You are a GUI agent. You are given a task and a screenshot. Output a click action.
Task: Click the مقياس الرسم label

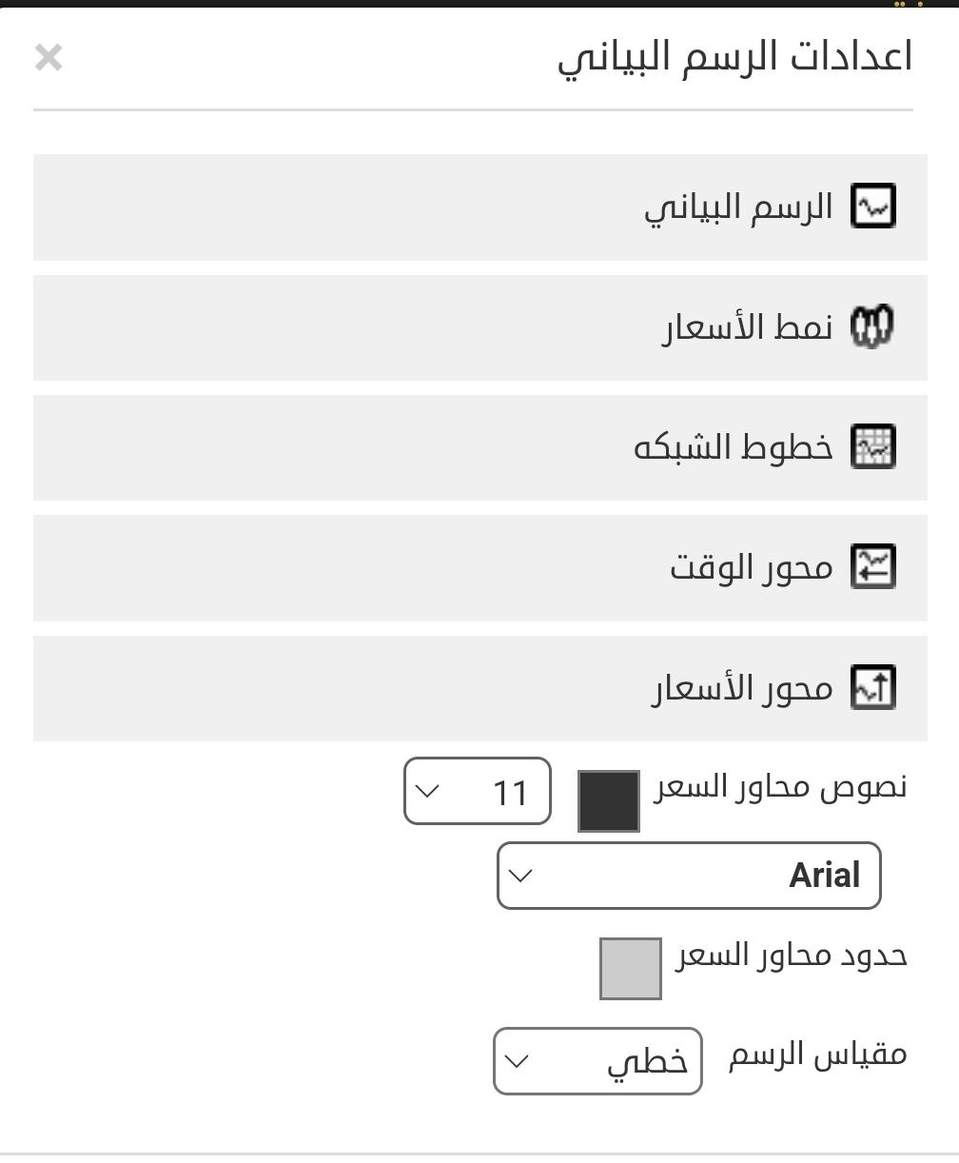(x=817, y=1055)
